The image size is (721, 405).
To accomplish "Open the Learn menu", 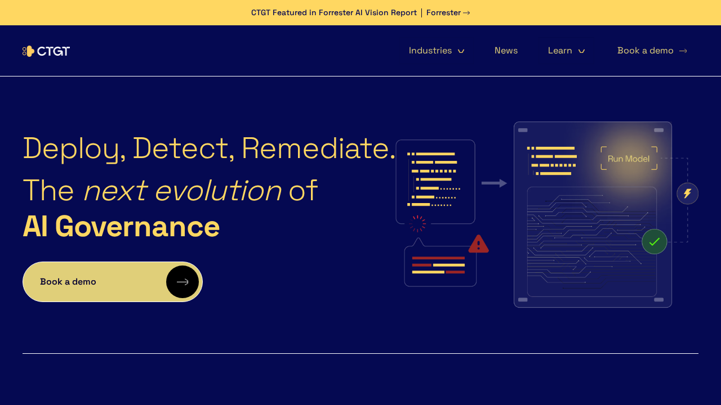I will tap(560, 51).
